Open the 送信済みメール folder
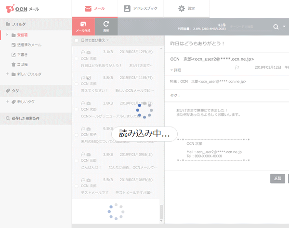Screen dimensions: 289x228 pos(29,45)
